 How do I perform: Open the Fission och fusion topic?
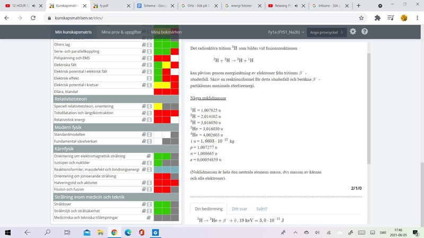pos(69,190)
